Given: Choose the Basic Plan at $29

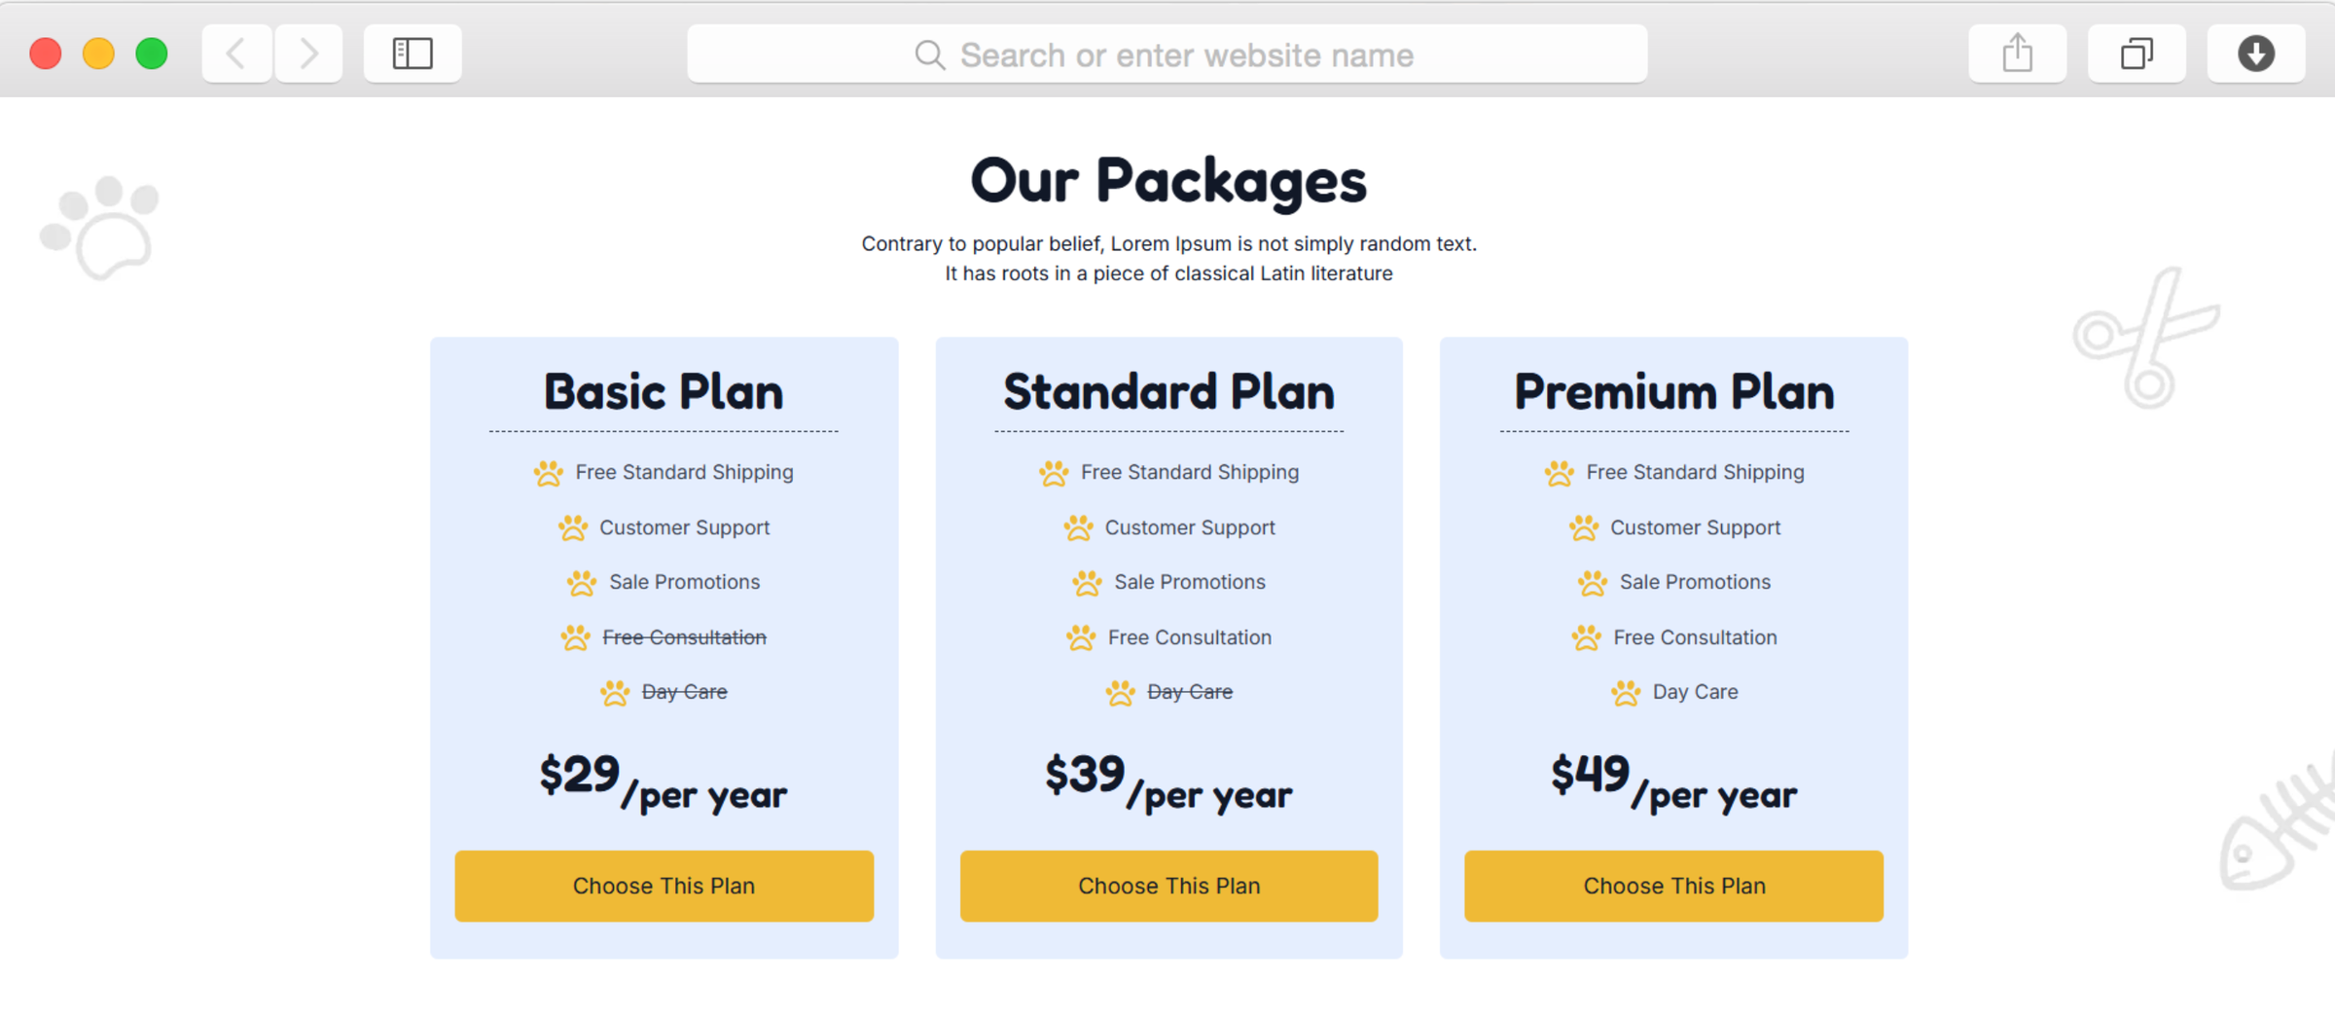Looking at the screenshot, I should (664, 886).
